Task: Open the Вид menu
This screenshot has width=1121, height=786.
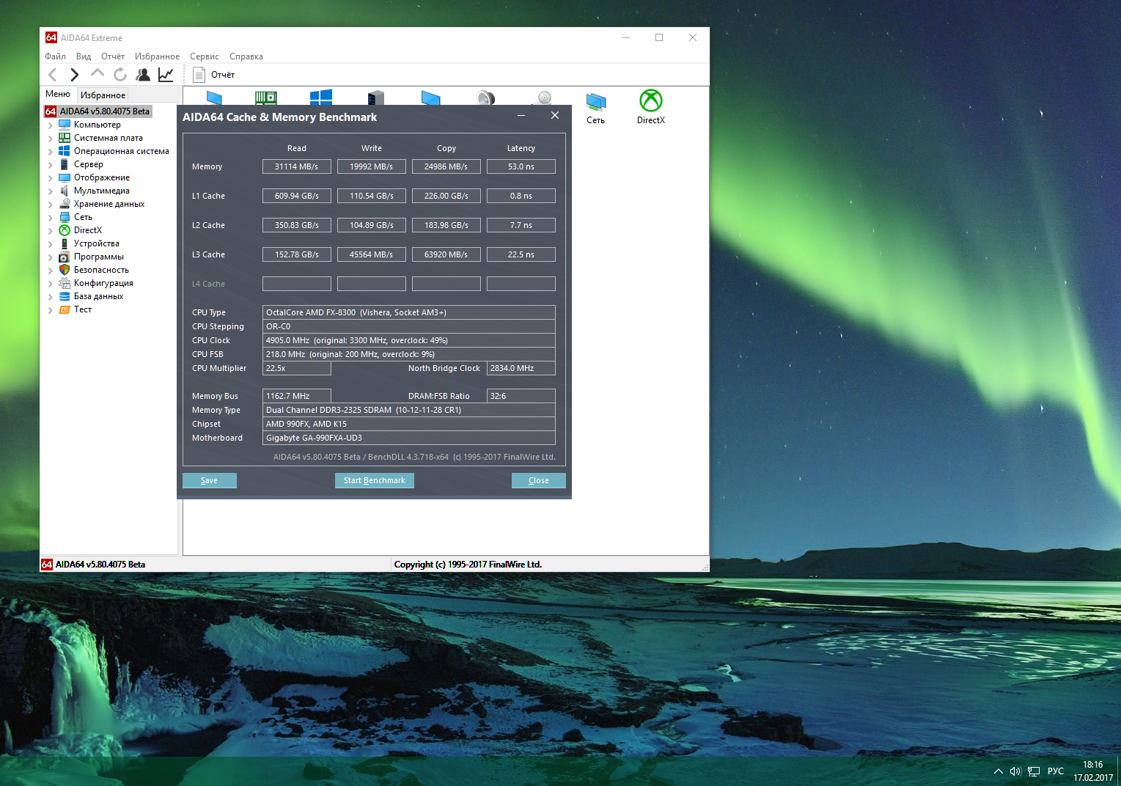Action: pos(84,56)
